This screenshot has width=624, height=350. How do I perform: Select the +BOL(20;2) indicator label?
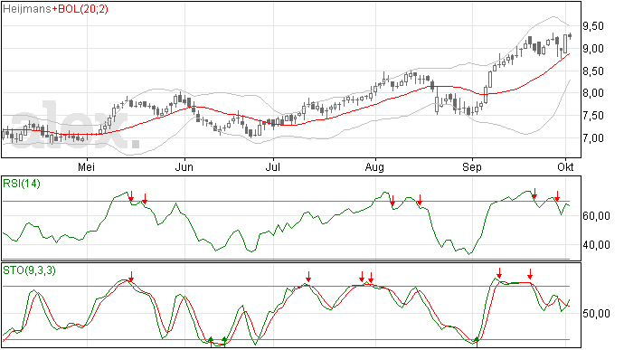(80, 9)
